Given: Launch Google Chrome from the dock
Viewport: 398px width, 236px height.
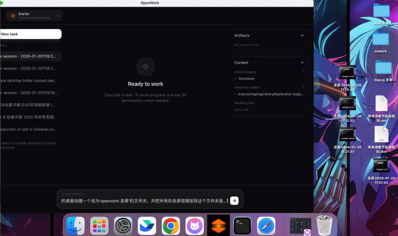Looking at the screenshot, I should pyautogui.click(x=171, y=225).
